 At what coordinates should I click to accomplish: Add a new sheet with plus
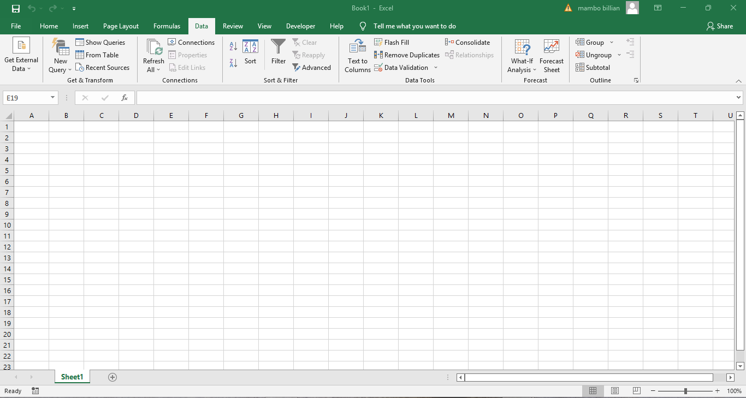point(113,377)
